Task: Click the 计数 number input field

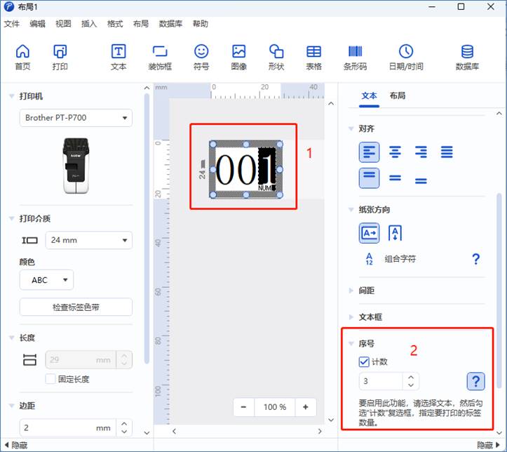Action: pos(381,381)
